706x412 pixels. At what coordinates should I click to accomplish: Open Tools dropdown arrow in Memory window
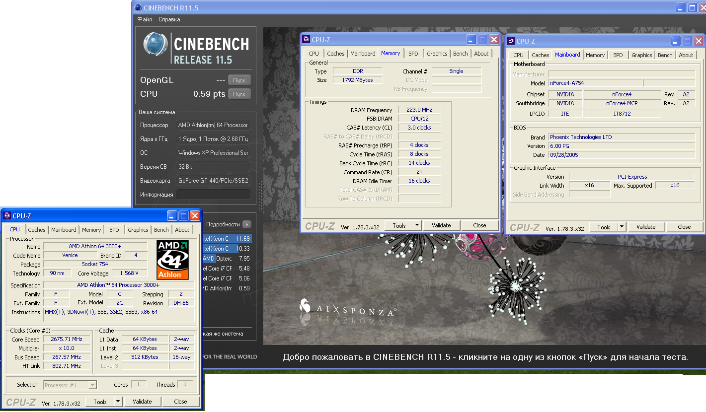(417, 225)
